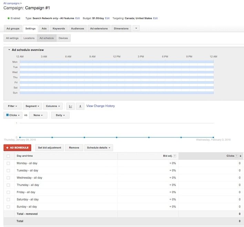
Task: Download the ad schedule report
Action: (x=80, y=106)
